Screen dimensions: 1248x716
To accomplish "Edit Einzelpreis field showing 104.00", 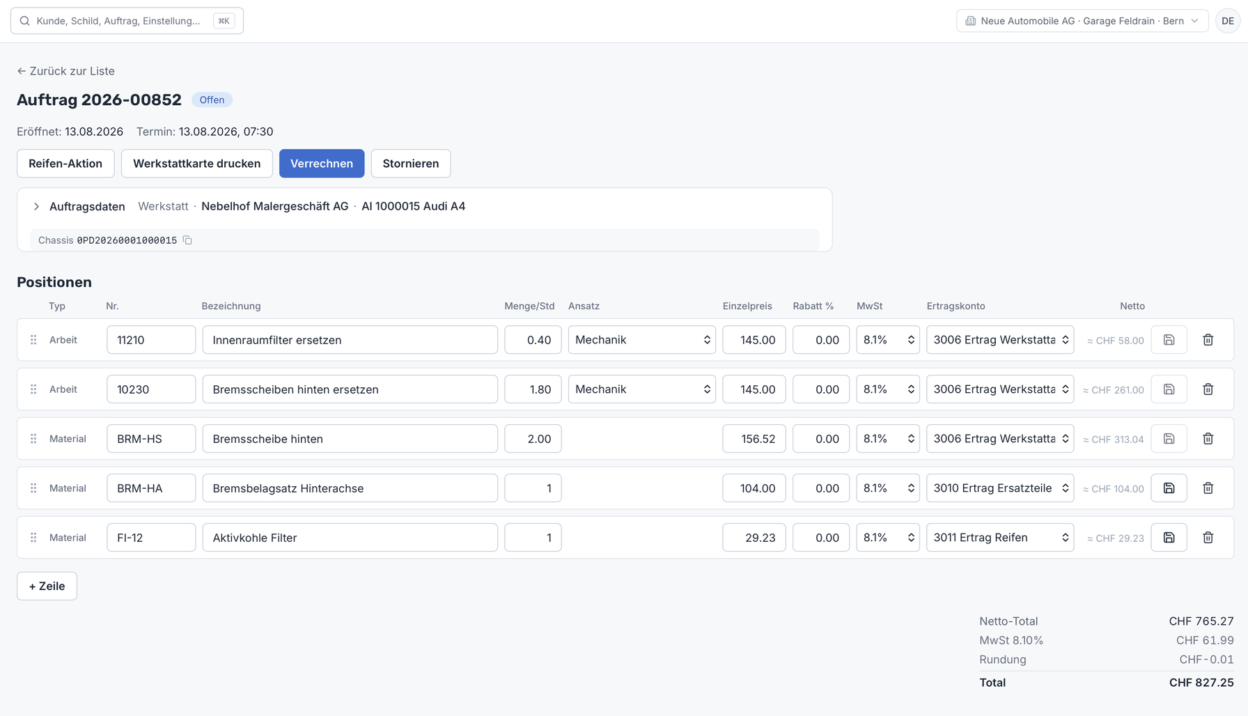I will pyautogui.click(x=754, y=488).
